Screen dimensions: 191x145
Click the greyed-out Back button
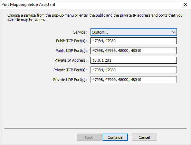89,137
